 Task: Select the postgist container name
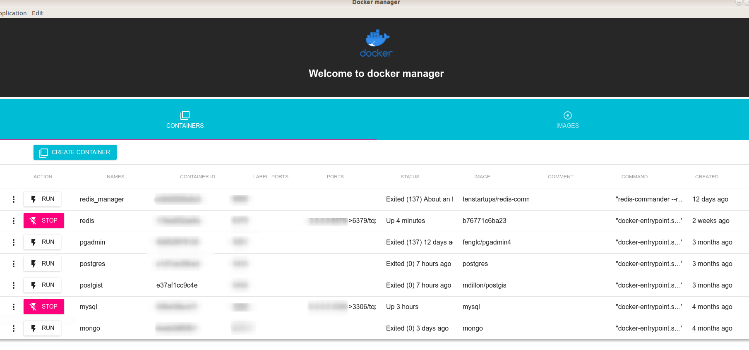click(x=91, y=285)
